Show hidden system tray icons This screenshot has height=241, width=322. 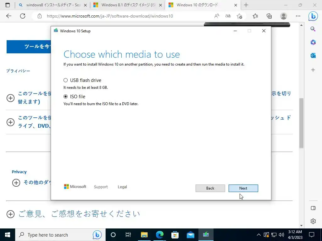point(259,235)
